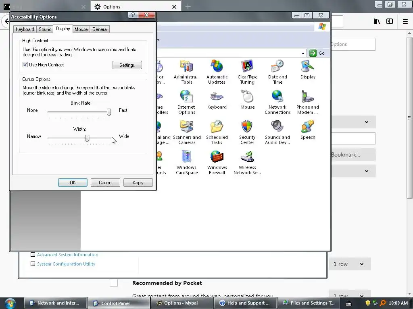Open the Control Panel address dropdown
The width and height of the screenshot is (413, 309).
[x=303, y=54]
